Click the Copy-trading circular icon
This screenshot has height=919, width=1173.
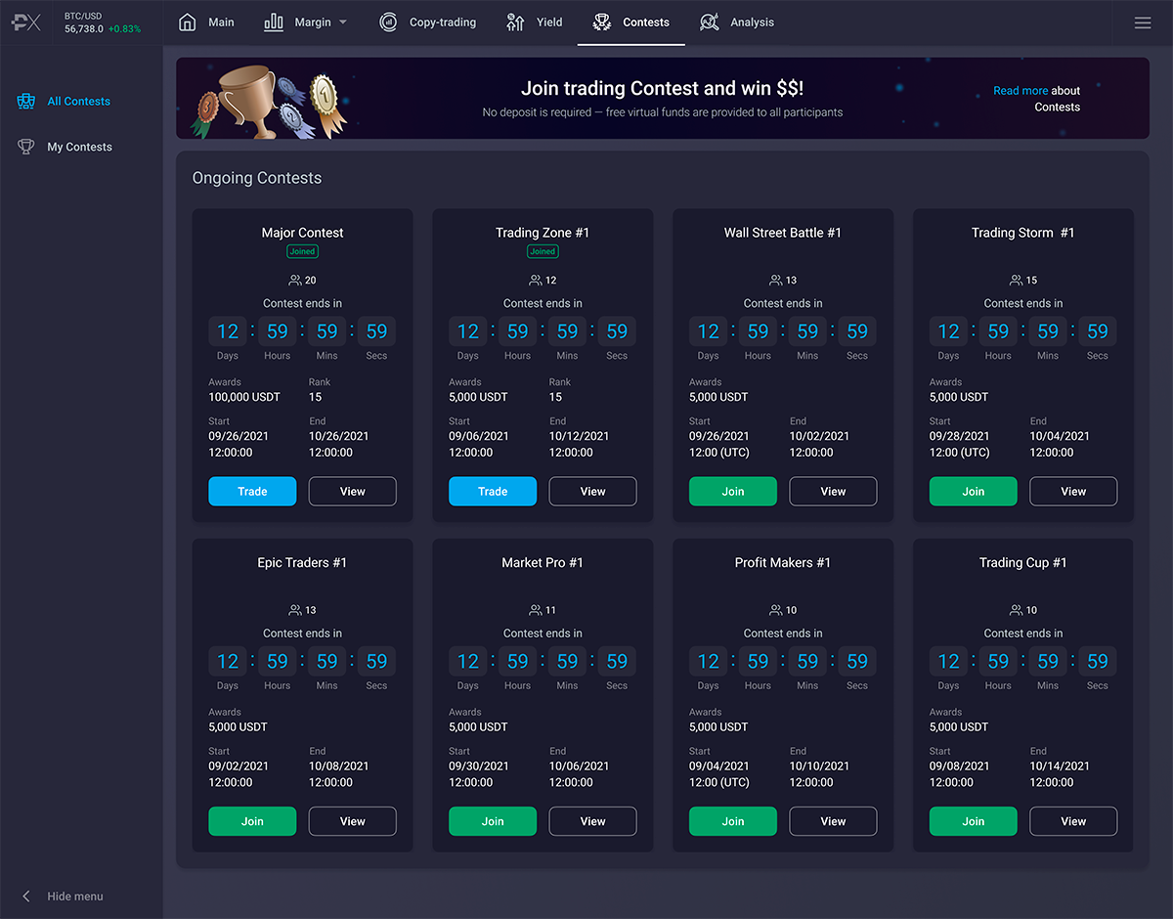point(388,22)
